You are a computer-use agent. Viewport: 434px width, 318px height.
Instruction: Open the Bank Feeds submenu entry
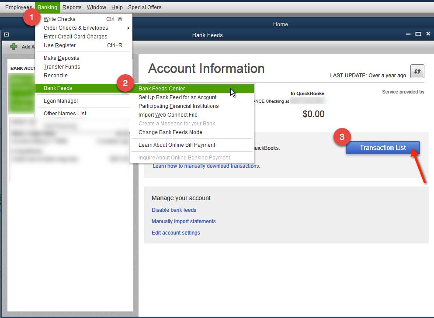pos(83,88)
